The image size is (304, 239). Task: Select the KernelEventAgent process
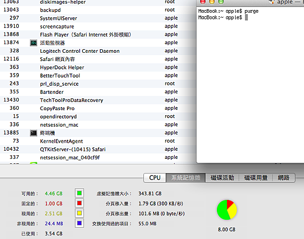pyautogui.click(x=98, y=141)
